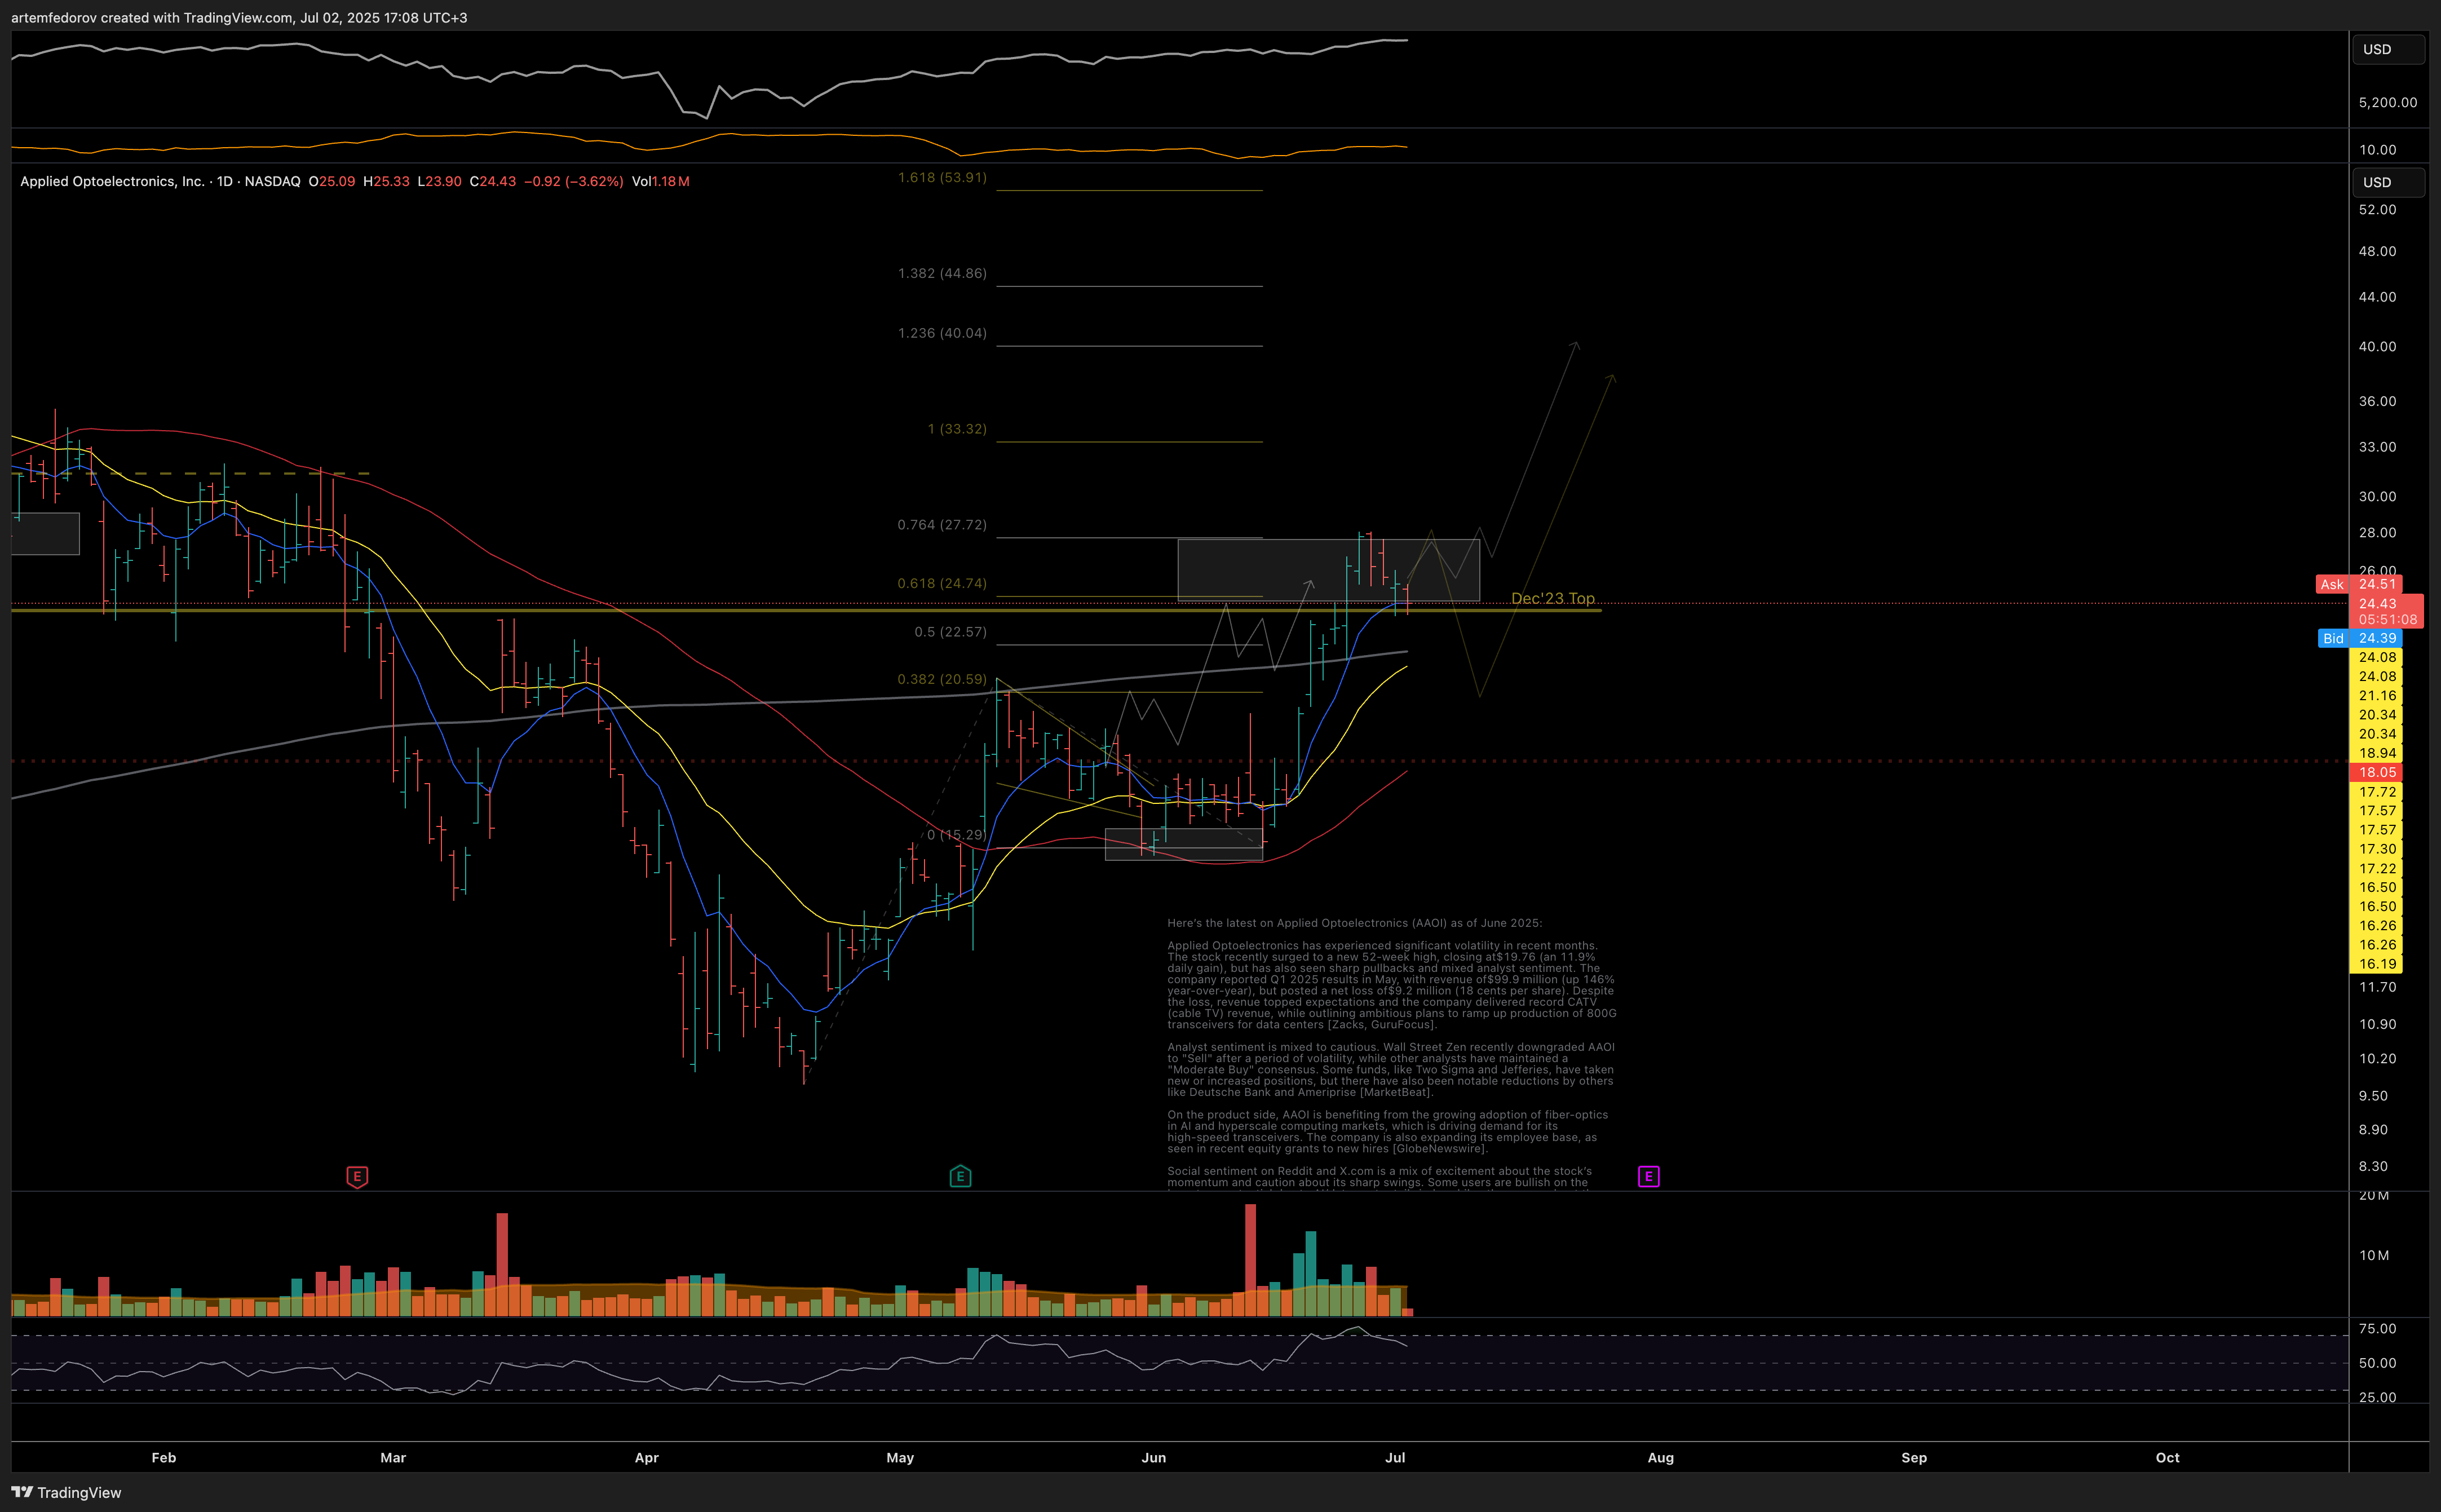The height and width of the screenshot is (1512, 2441).
Task: Click the 10 M volume axis label
Action: (x=2374, y=1256)
